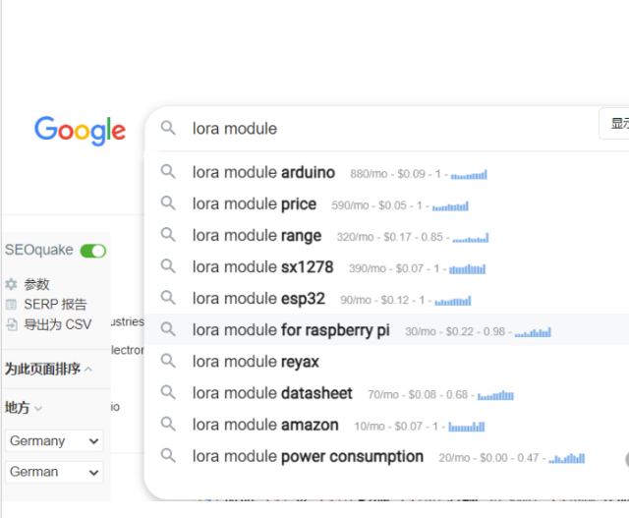Select suggestion lora module sx1278
Viewport: 629px width, 518px height.
tap(262, 267)
